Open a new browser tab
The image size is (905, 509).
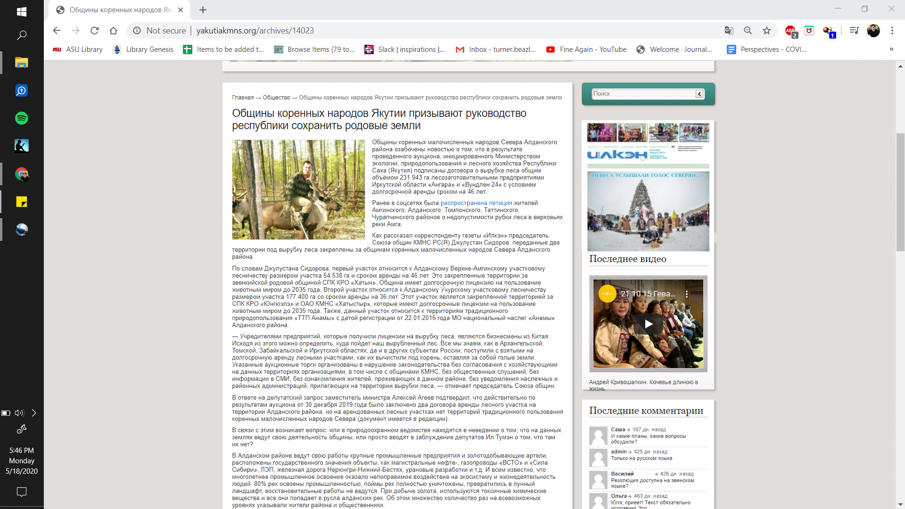pos(203,10)
